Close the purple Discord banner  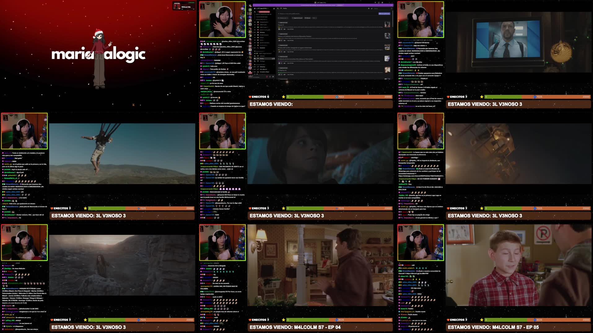pyautogui.click(x=391, y=5)
